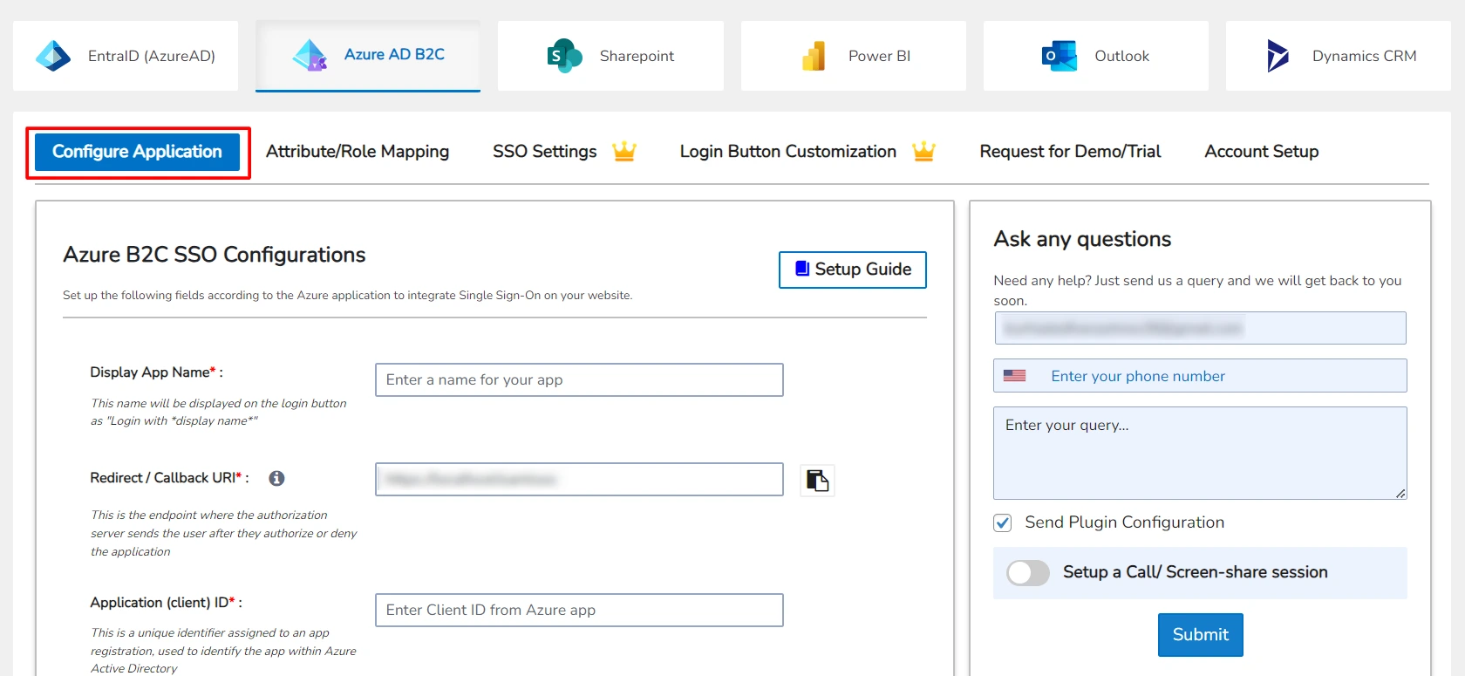
Task: Click the Display App Name label
Action: tap(156, 372)
